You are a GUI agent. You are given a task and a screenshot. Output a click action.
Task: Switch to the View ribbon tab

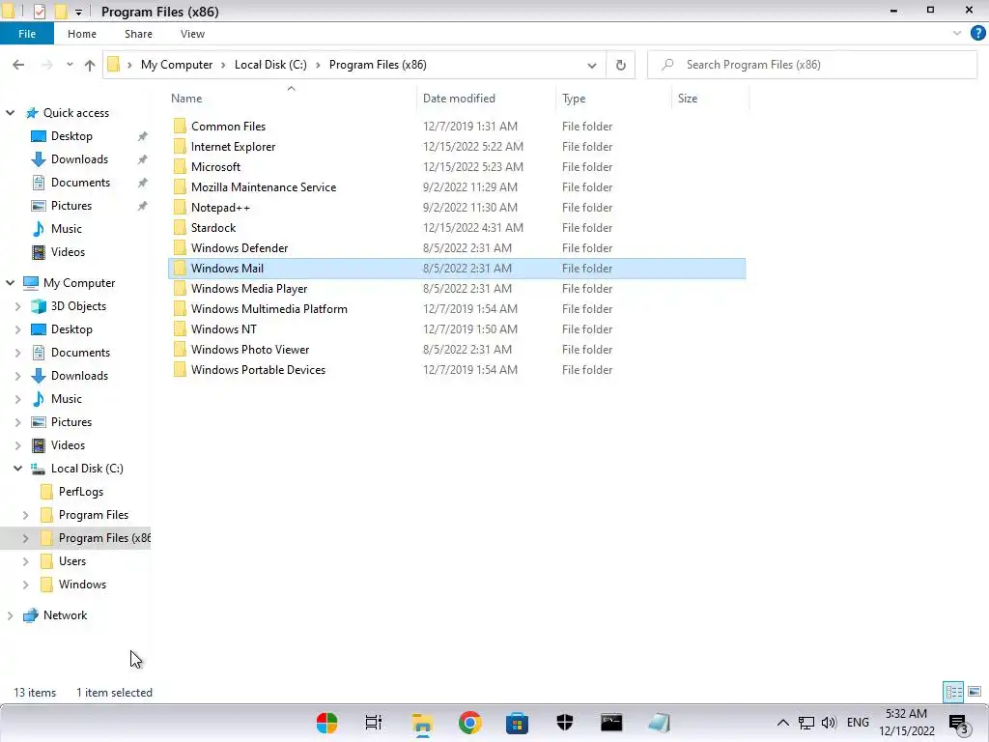(x=192, y=34)
